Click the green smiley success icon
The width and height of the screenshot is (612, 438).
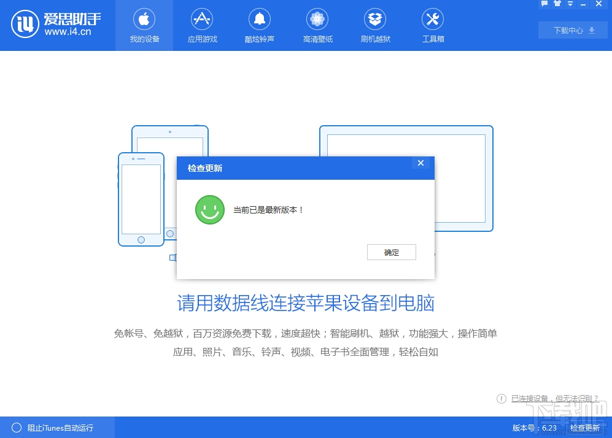click(210, 209)
